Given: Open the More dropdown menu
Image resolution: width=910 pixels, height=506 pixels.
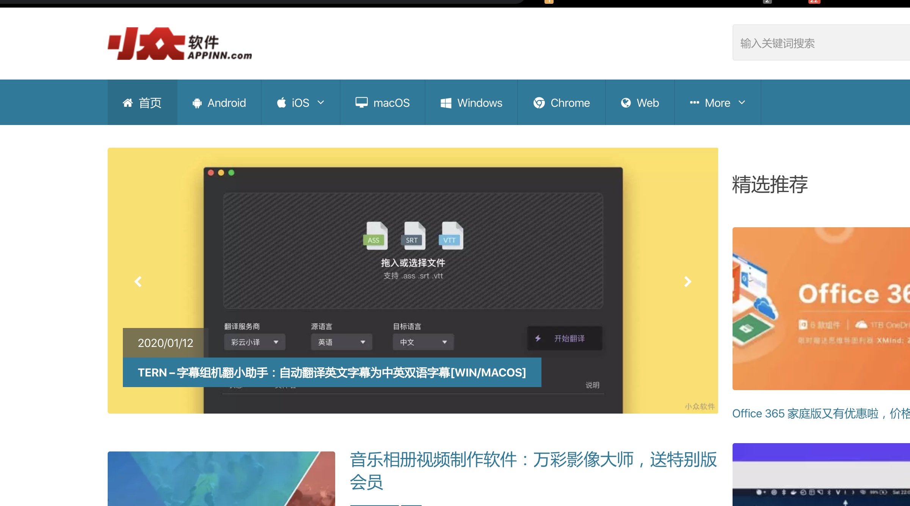Looking at the screenshot, I should click(717, 102).
